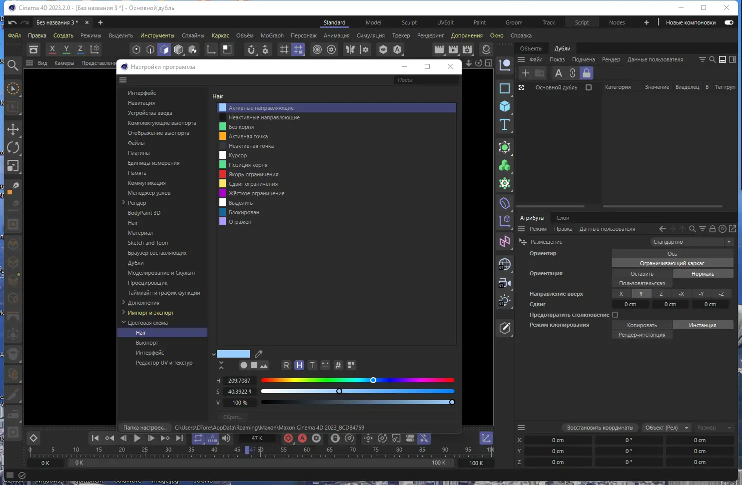Click the Рендер-инстанция button
Viewport: 742px width, 485px height.
click(x=642, y=335)
